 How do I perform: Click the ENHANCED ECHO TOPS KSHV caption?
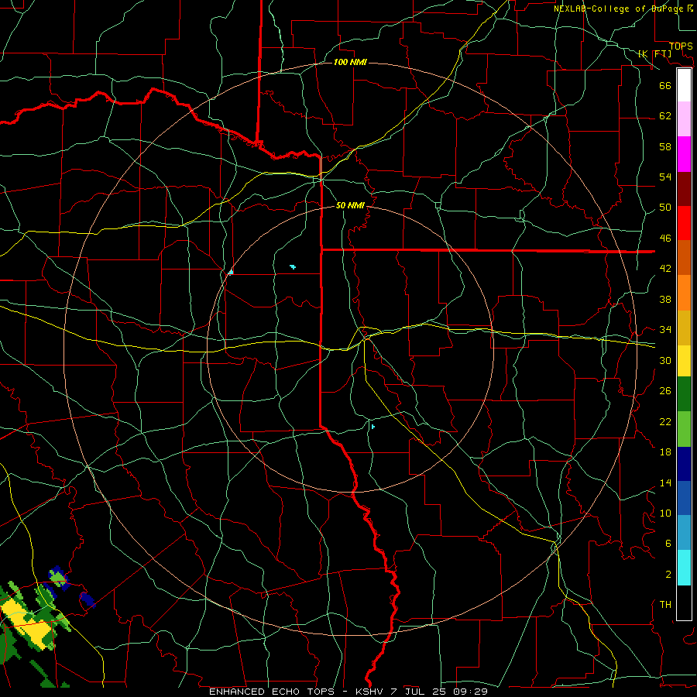348,692
